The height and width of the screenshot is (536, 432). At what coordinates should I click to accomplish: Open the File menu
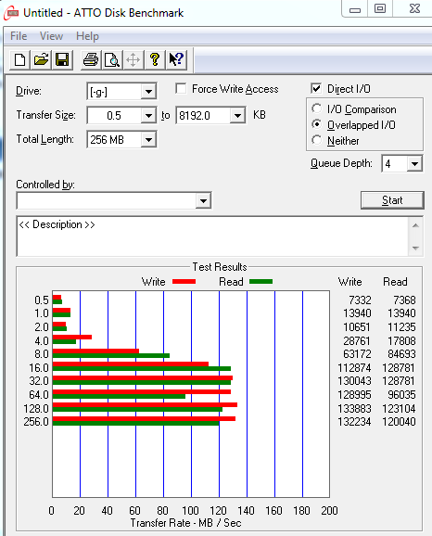pyautogui.click(x=19, y=36)
